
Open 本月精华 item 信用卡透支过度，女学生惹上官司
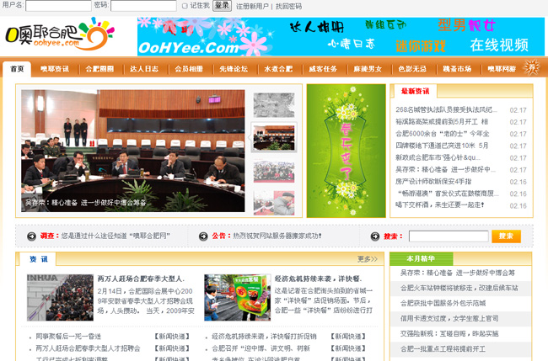449,318
